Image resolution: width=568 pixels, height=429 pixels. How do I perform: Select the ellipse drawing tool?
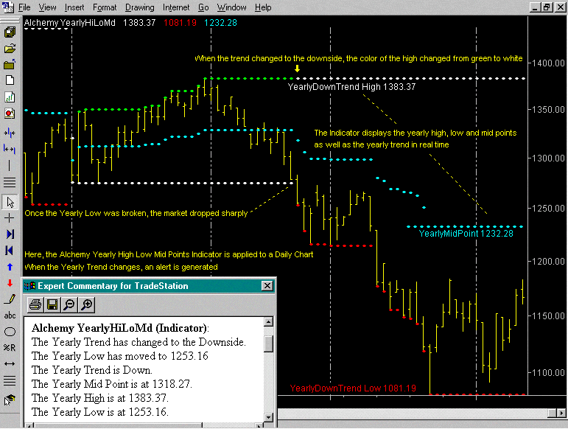(x=10, y=332)
